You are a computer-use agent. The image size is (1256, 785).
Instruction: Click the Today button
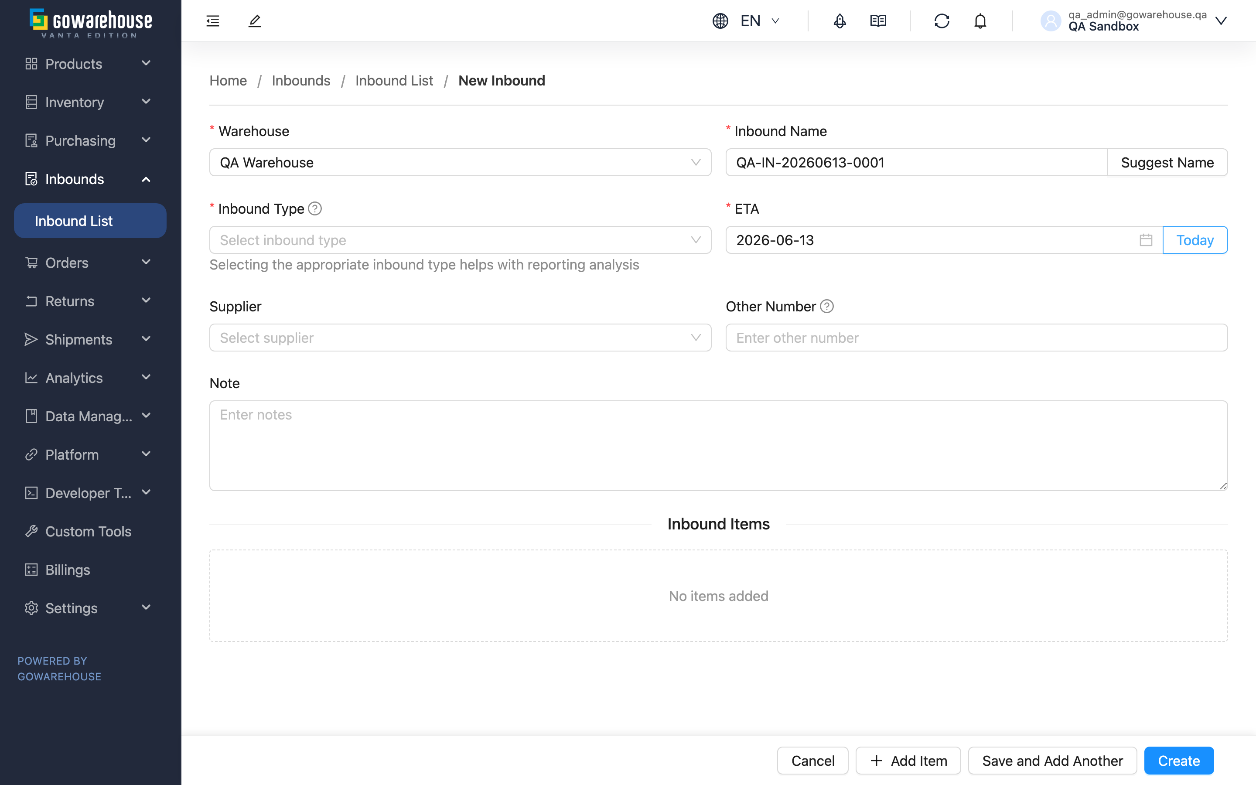(1195, 240)
